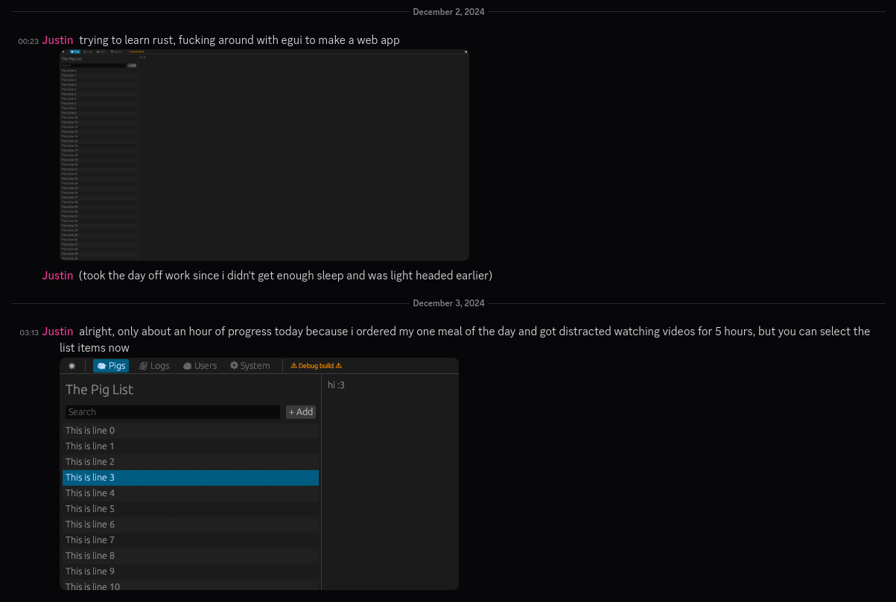The image size is (896, 602).
Task: Click the 'took the day off work' message text
Action: [x=285, y=276]
